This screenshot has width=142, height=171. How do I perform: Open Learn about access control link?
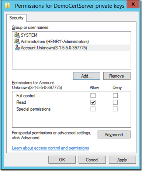click(x=51, y=148)
